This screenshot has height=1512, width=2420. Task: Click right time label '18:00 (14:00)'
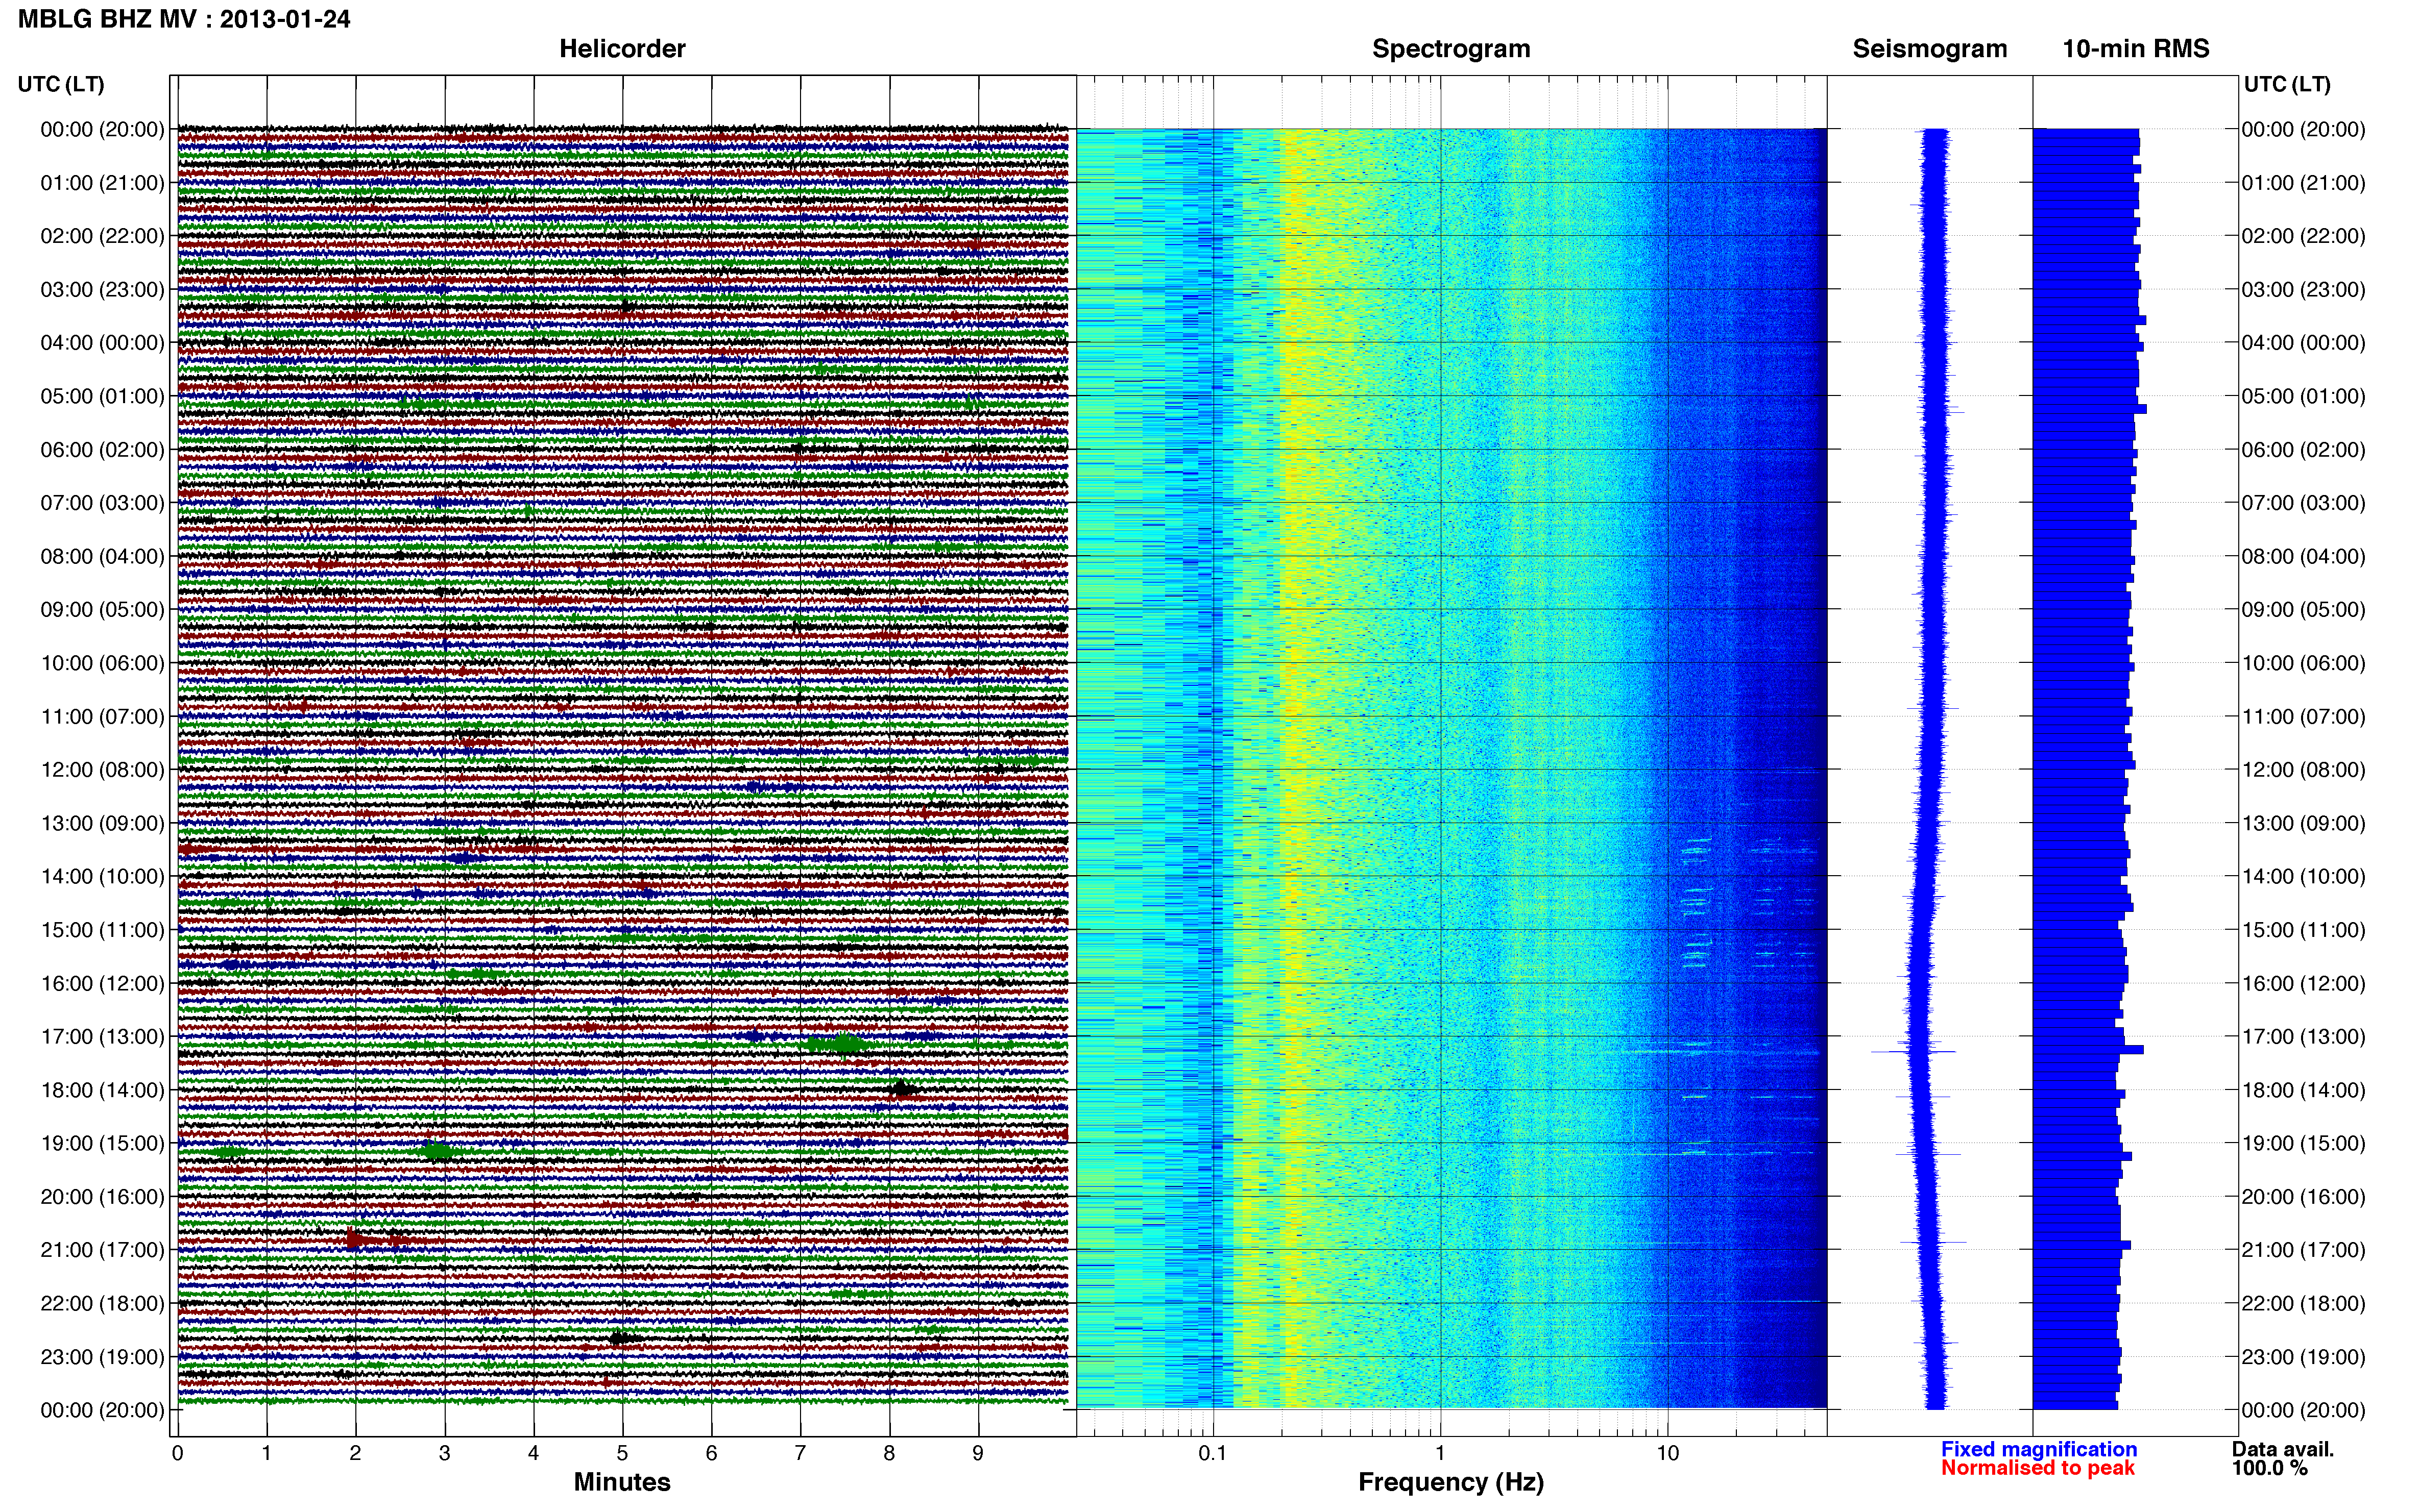tap(2303, 1090)
